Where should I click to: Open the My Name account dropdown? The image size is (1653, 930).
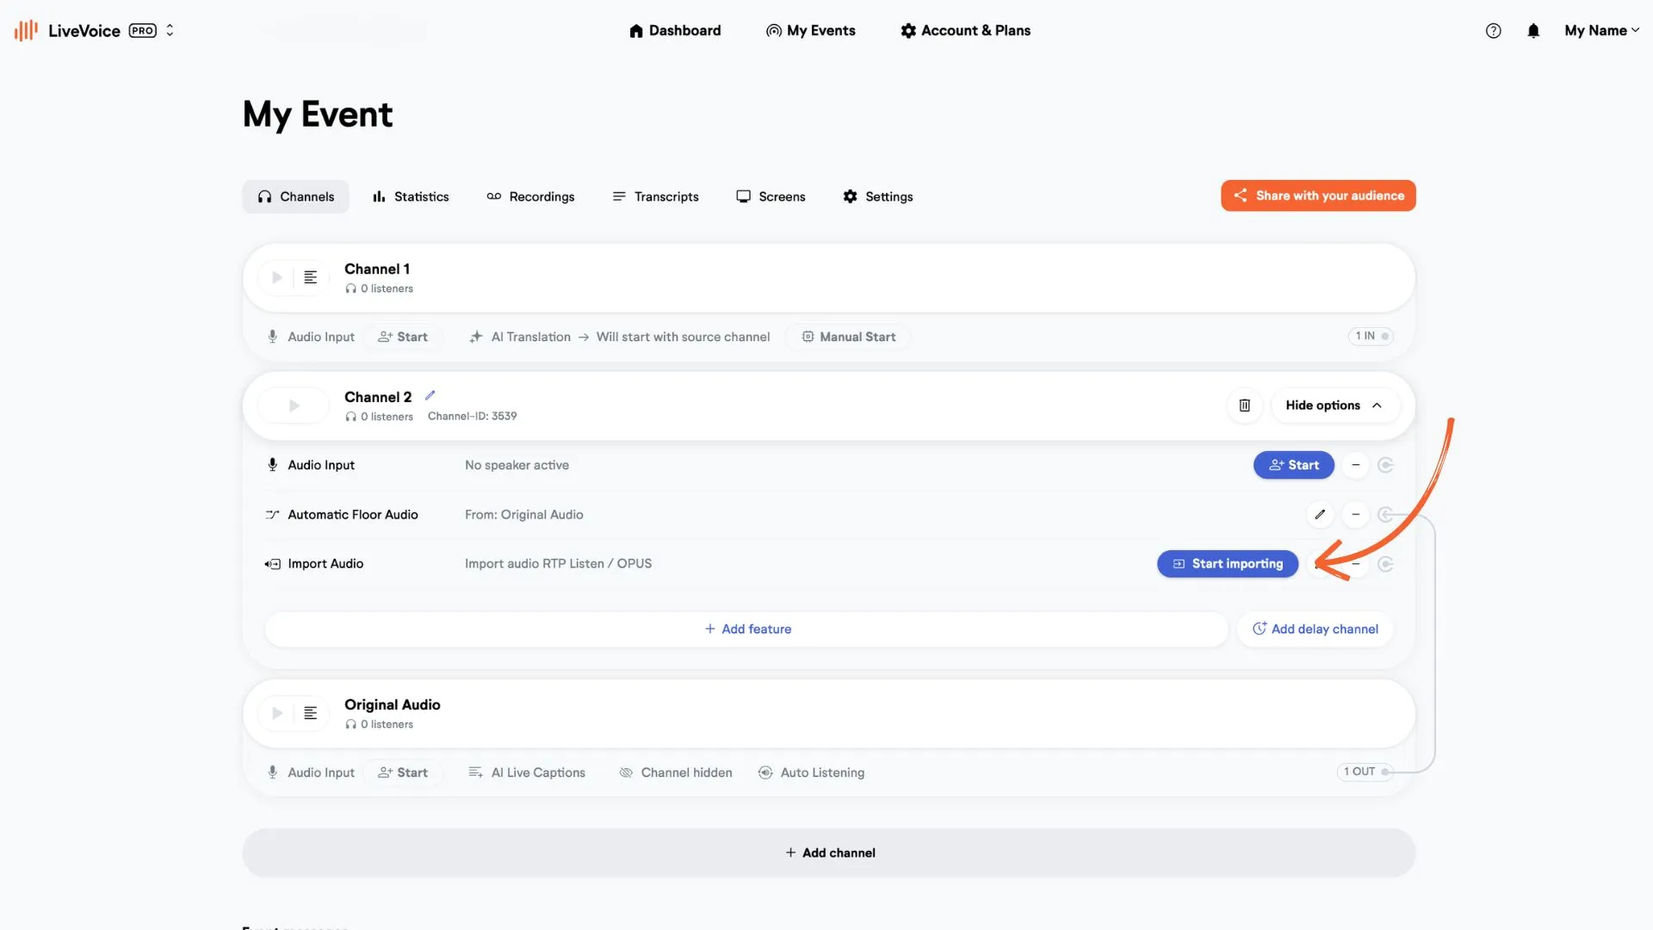point(1601,31)
